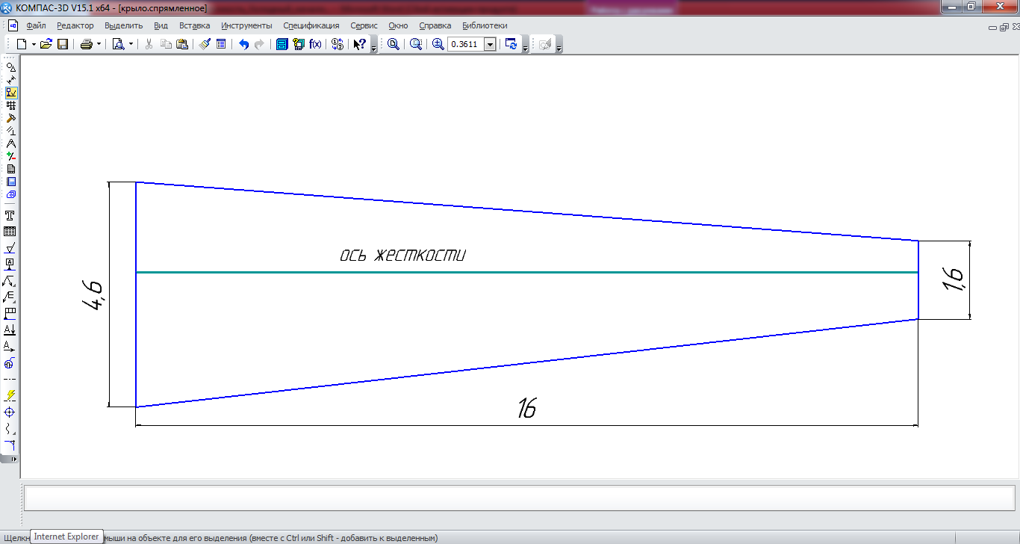Open the f(x) variables panel

[315, 45]
